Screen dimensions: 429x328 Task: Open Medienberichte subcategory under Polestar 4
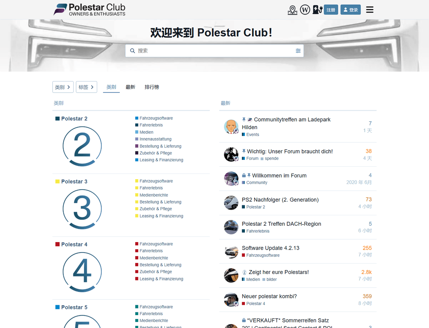154,258
